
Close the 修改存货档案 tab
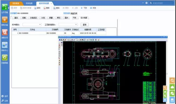51,4
